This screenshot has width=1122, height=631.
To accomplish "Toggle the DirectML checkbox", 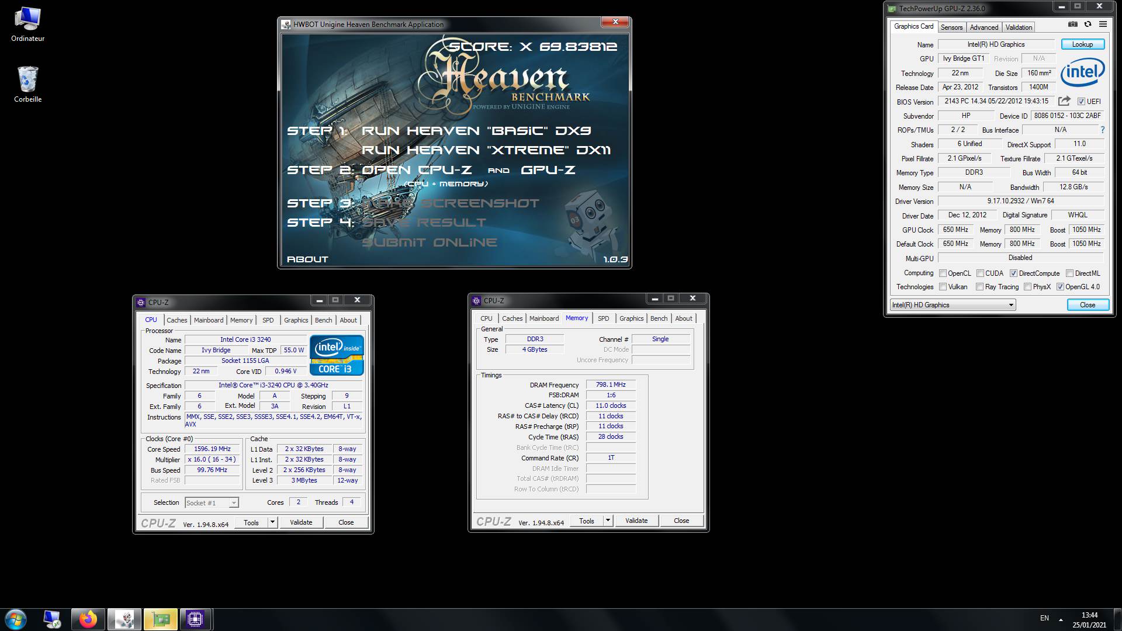I will pos(1069,273).
